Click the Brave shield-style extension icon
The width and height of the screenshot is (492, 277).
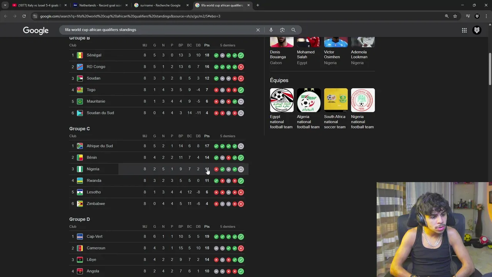[x=477, y=16]
